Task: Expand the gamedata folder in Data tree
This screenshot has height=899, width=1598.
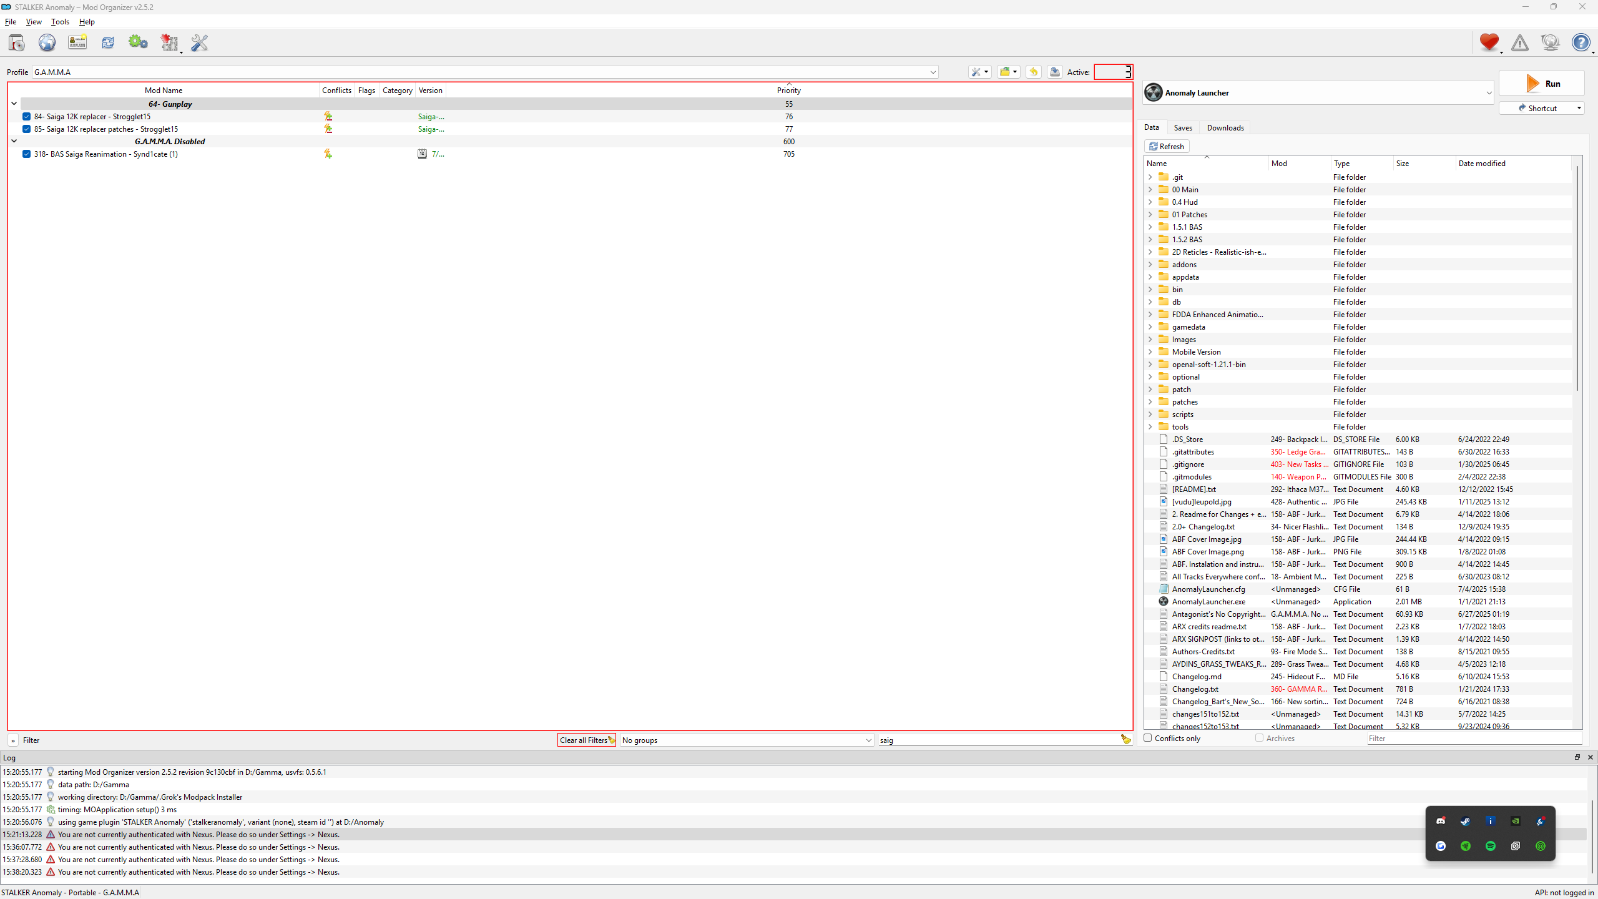Action: coord(1150,327)
